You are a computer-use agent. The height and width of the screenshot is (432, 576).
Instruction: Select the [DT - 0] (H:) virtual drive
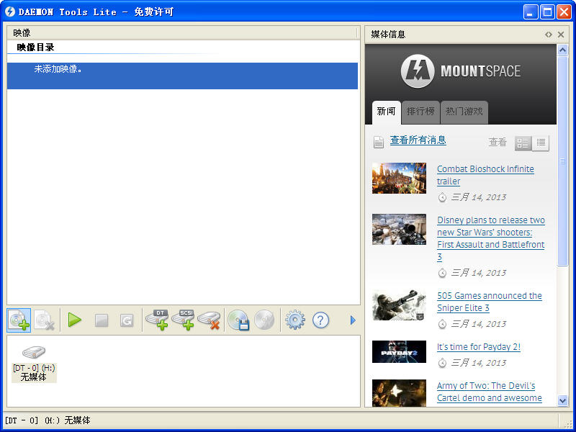(x=34, y=364)
